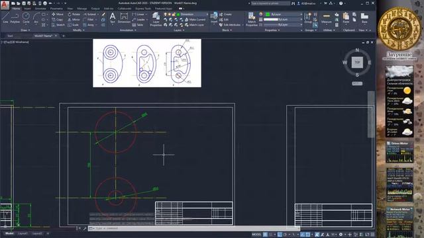Screen dimensions: 424x238
Task: Open the linetype ByLayer dropdown
Action: [283, 24]
